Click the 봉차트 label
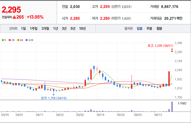 click(129, 28)
